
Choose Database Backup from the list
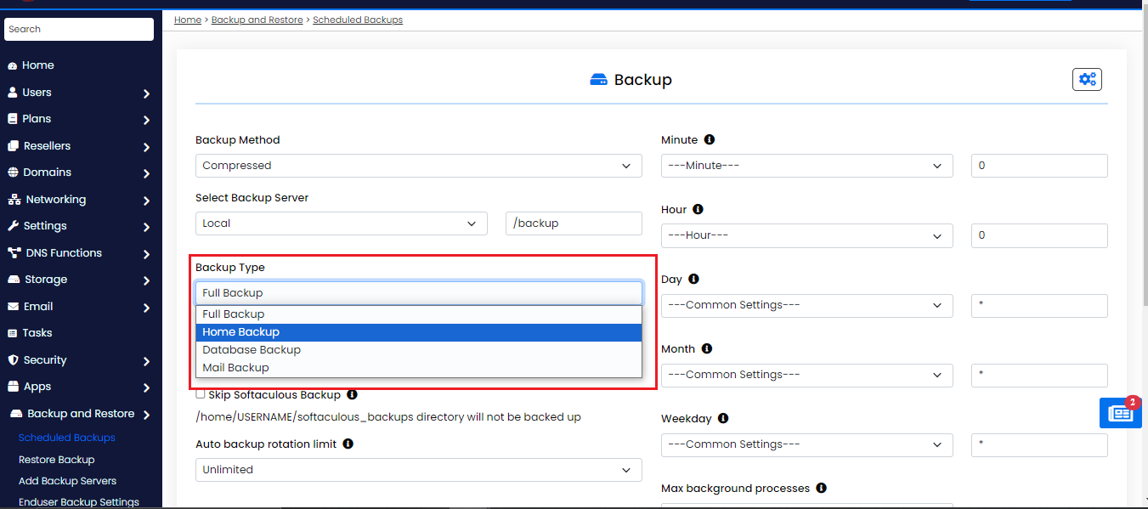252,350
